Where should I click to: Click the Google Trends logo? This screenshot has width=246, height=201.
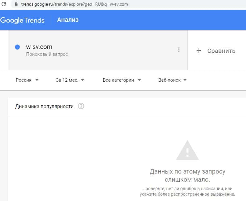coord(22,20)
